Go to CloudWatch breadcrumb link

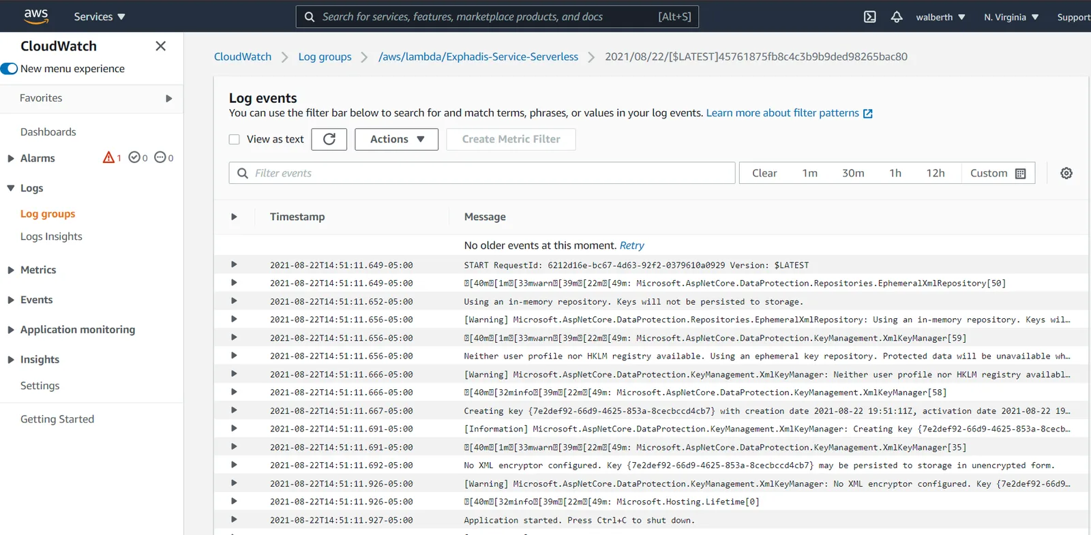pos(243,57)
